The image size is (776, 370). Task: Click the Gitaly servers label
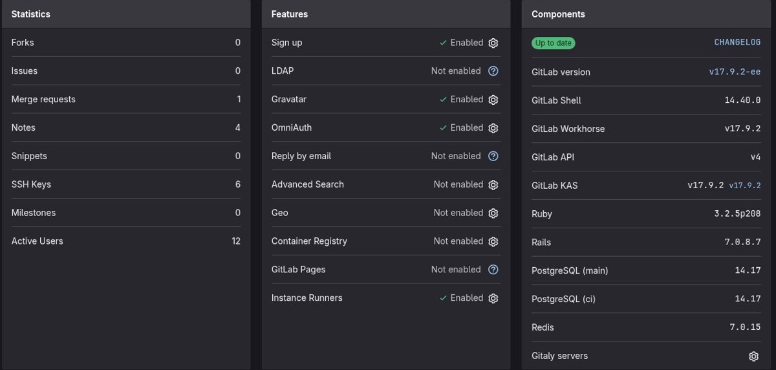click(559, 356)
